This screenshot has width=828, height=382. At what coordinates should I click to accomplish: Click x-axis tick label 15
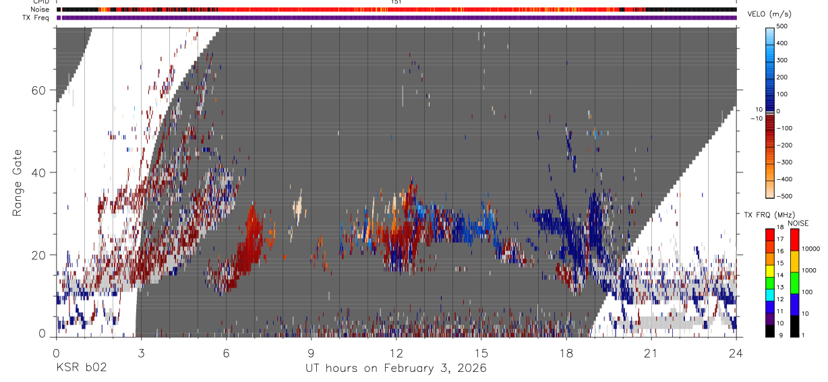(481, 353)
